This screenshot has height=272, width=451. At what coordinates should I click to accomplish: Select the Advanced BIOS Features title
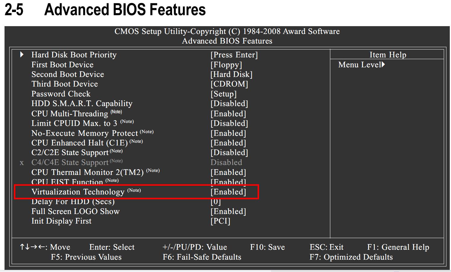(x=227, y=41)
